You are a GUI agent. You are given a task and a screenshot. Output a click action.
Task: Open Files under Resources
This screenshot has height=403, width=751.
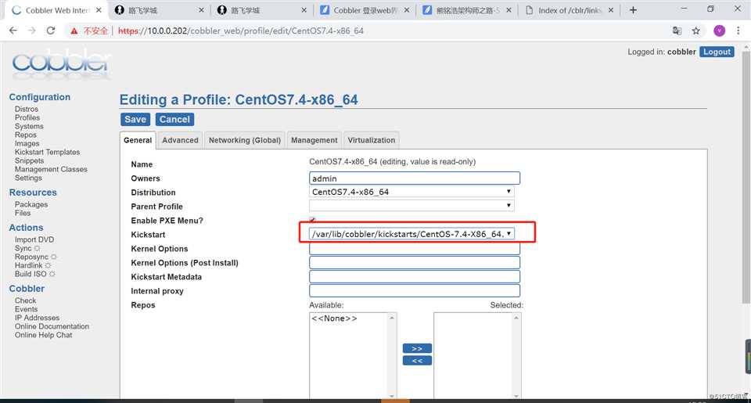pyautogui.click(x=23, y=214)
